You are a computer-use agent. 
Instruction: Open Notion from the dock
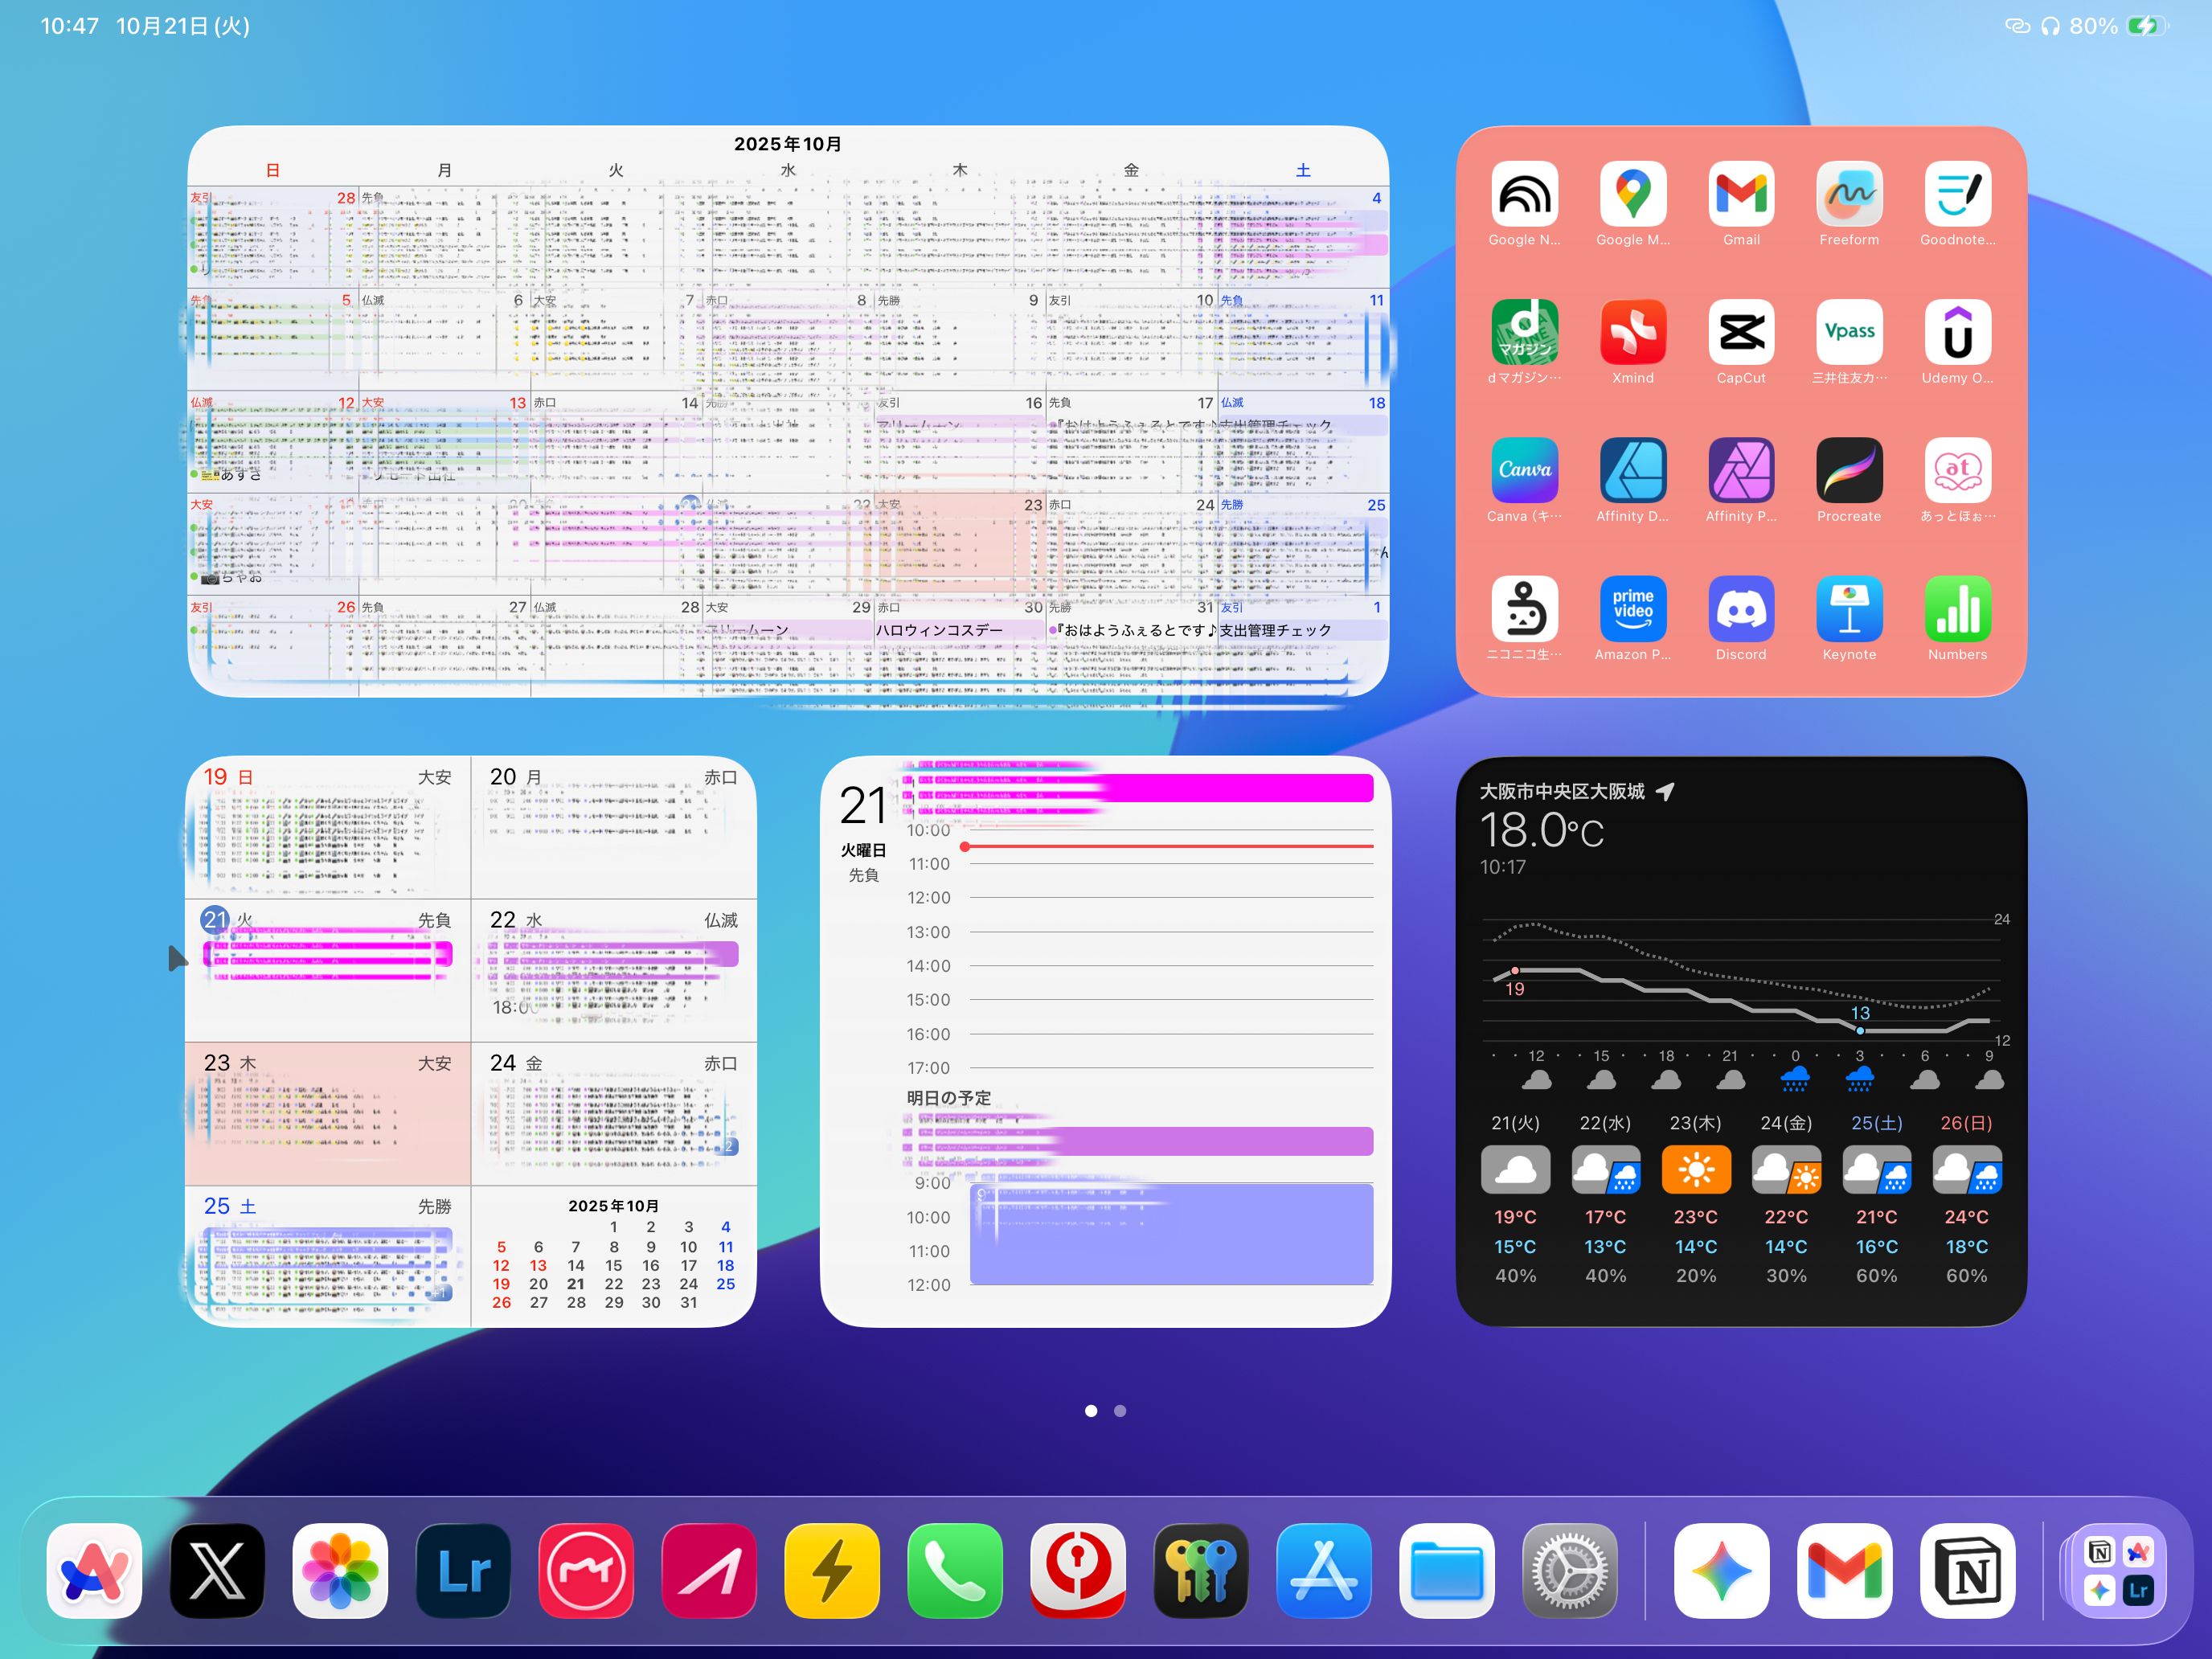1966,1570
